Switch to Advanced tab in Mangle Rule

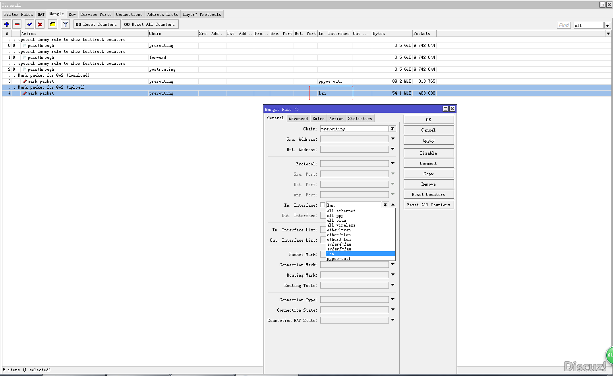pyautogui.click(x=298, y=118)
